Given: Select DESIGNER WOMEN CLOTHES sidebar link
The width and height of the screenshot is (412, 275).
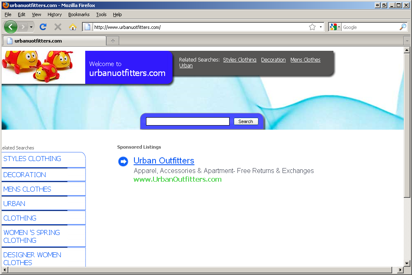Looking at the screenshot, I should pyautogui.click(x=32, y=259).
